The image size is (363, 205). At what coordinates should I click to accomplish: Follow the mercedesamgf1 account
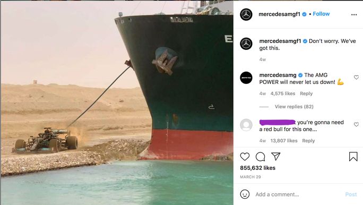(x=321, y=14)
